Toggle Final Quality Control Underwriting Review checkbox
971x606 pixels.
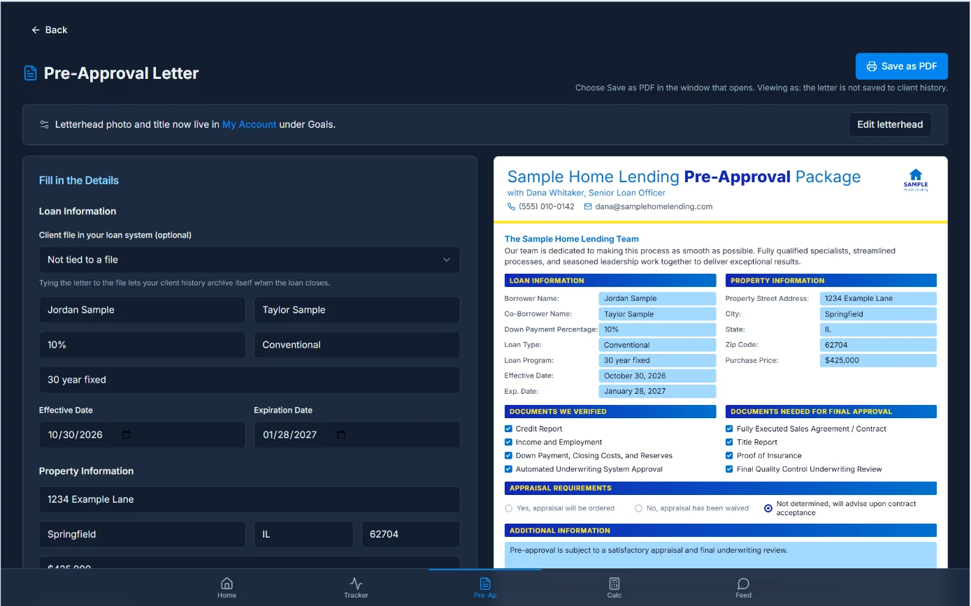[x=730, y=469]
